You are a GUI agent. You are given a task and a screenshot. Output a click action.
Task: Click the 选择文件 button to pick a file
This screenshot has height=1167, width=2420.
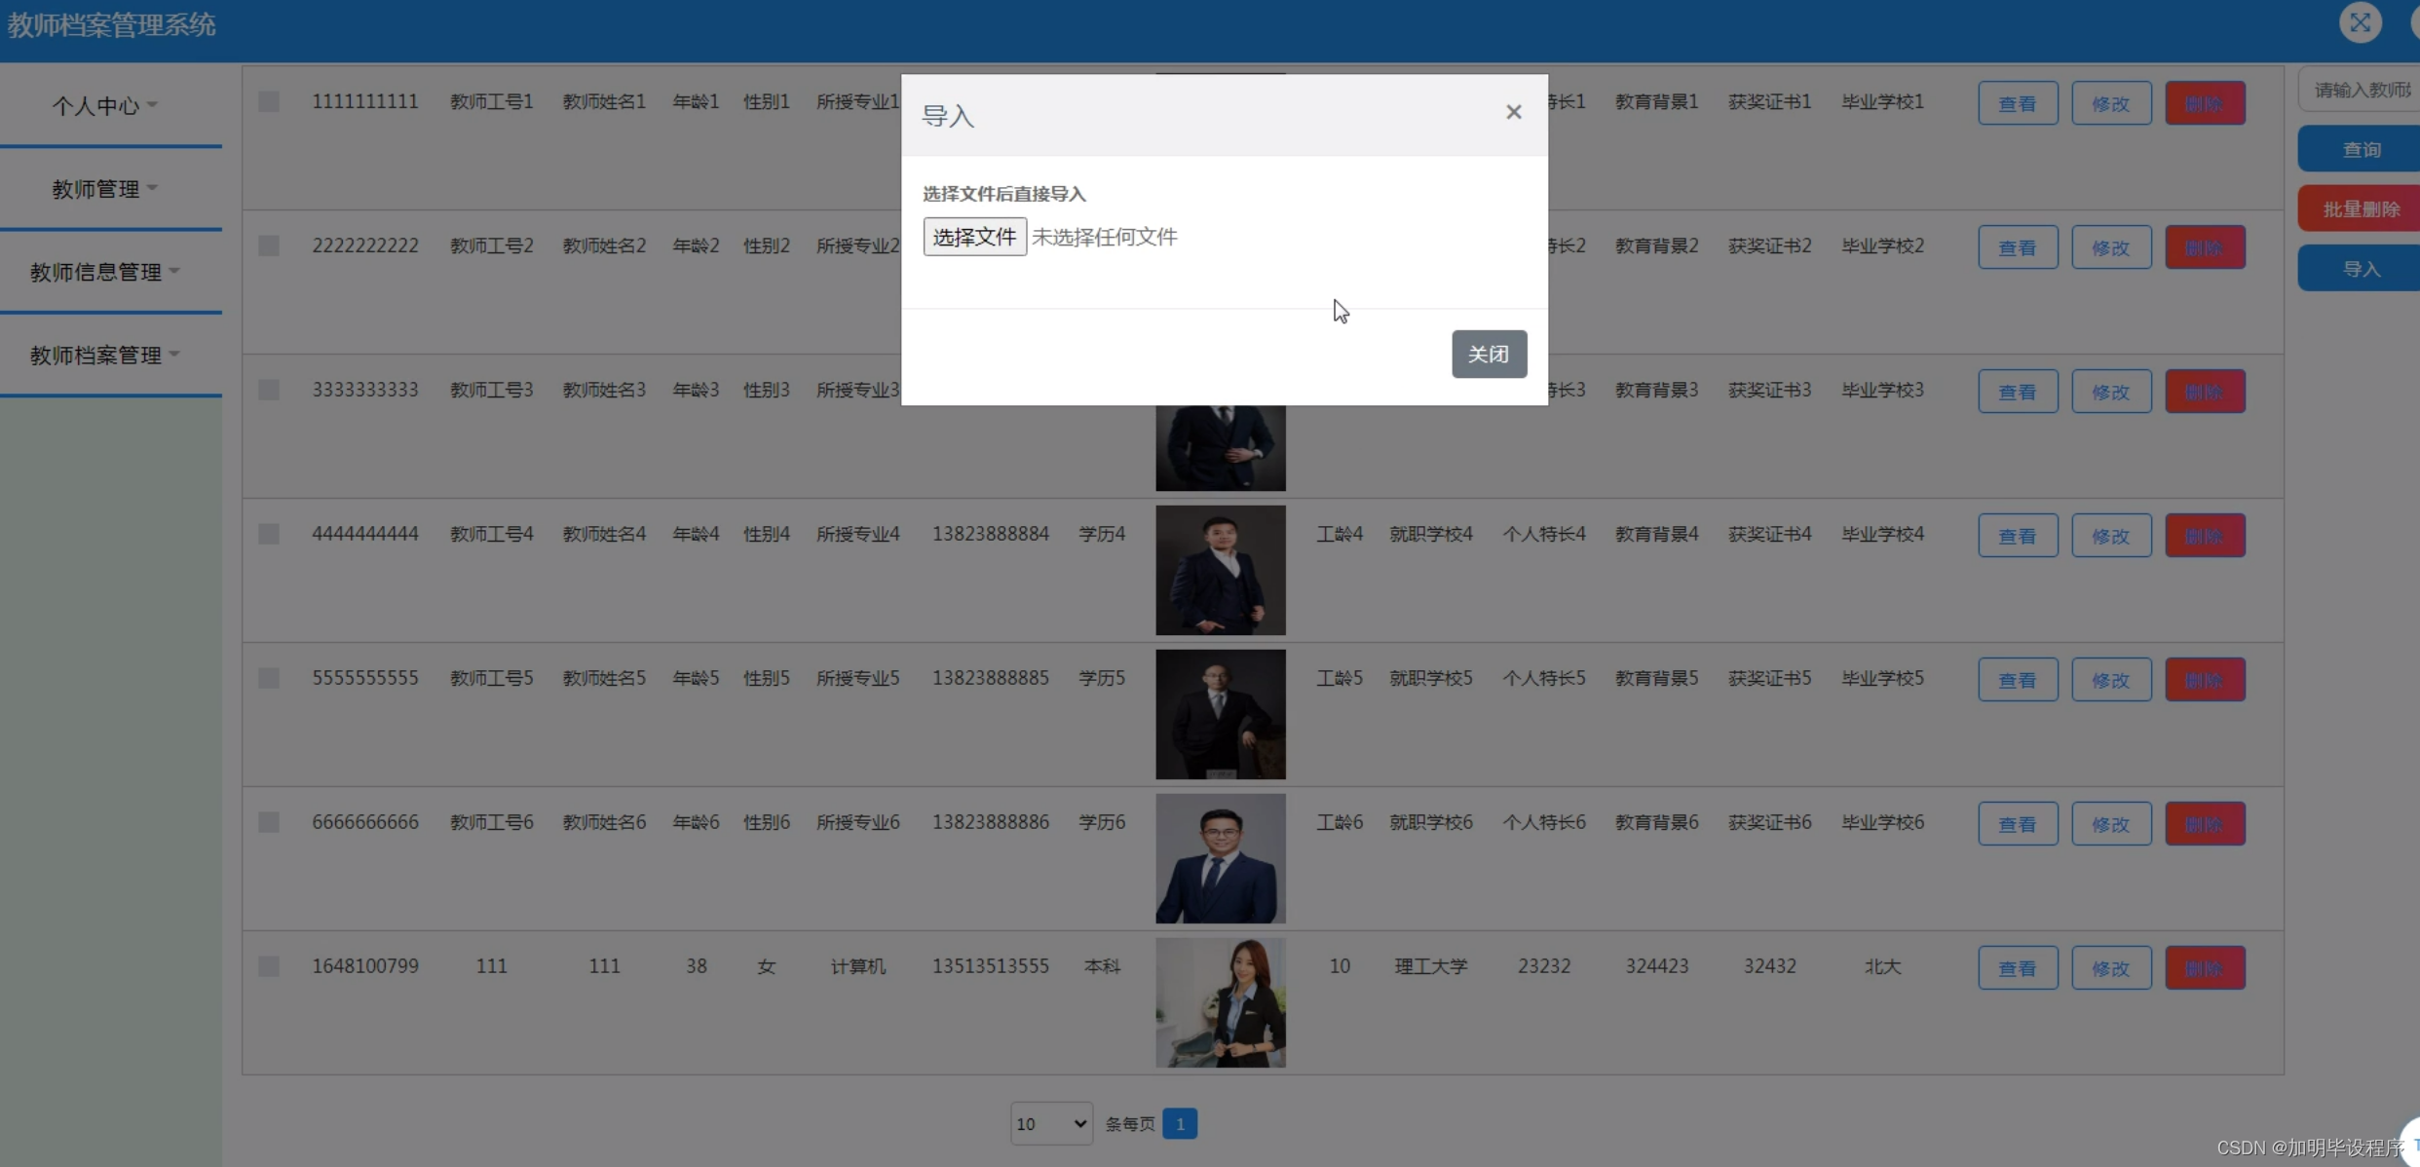pyautogui.click(x=972, y=236)
